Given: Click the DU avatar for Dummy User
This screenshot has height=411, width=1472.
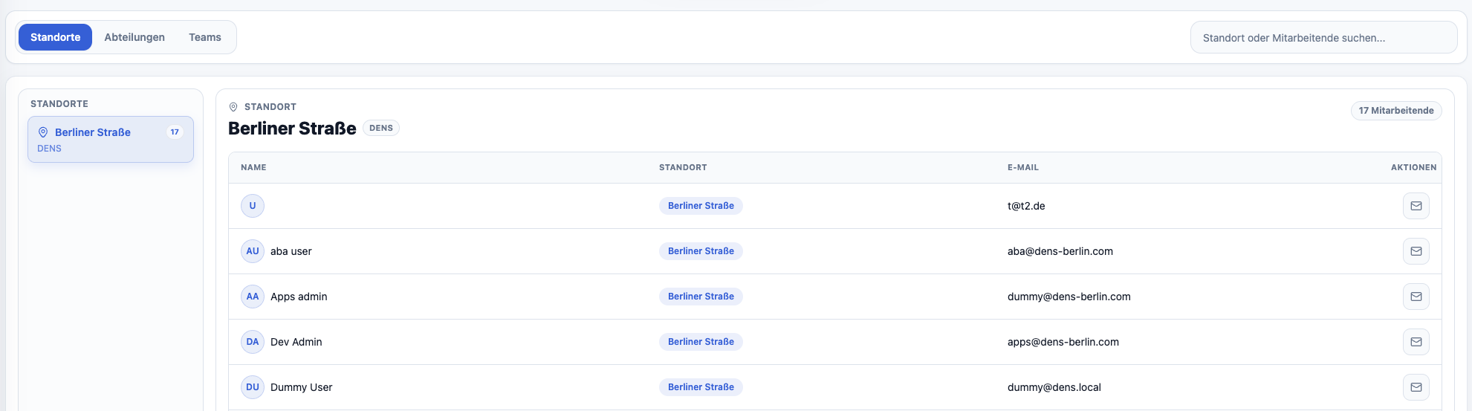Looking at the screenshot, I should [253, 387].
